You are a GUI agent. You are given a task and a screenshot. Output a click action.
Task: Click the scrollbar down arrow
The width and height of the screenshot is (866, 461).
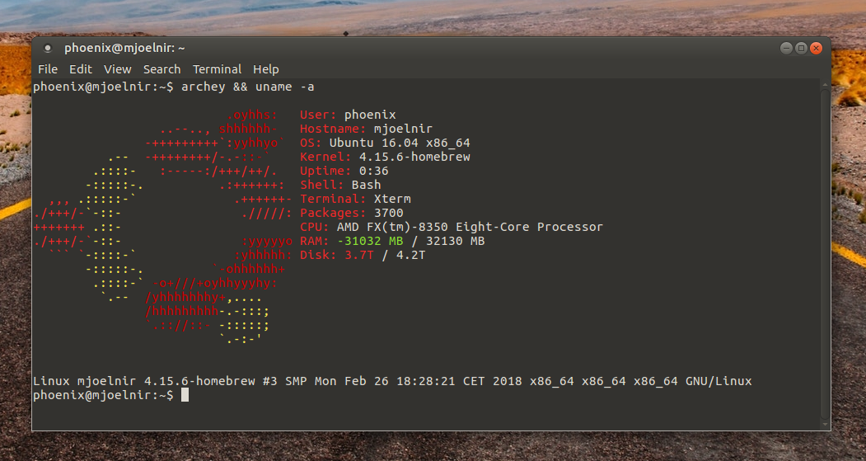[825, 424]
